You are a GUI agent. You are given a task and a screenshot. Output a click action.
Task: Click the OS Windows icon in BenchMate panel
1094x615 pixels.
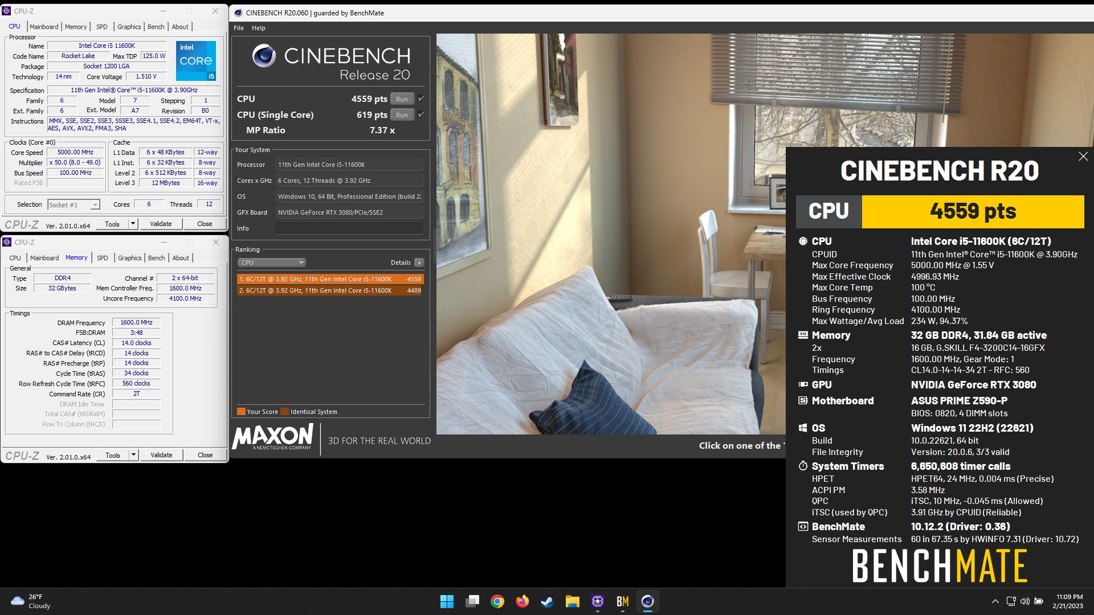803,428
